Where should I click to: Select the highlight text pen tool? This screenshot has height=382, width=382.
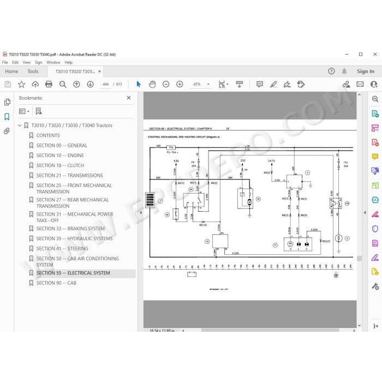[273, 84]
